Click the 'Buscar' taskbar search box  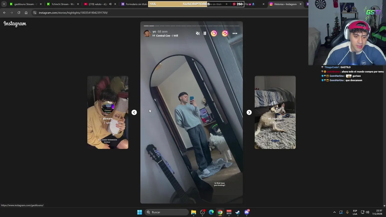coord(166,212)
